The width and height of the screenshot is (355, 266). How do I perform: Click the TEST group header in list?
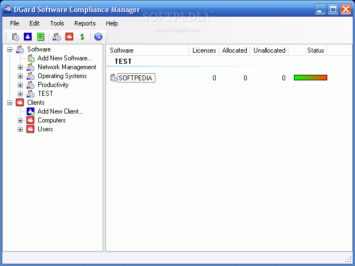[123, 62]
